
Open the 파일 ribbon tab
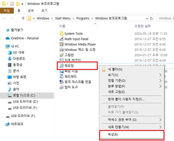[7, 10]
